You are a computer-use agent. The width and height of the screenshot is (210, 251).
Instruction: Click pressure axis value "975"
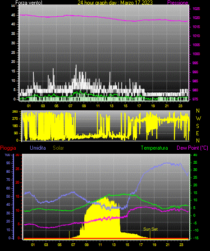pos(195,99)
